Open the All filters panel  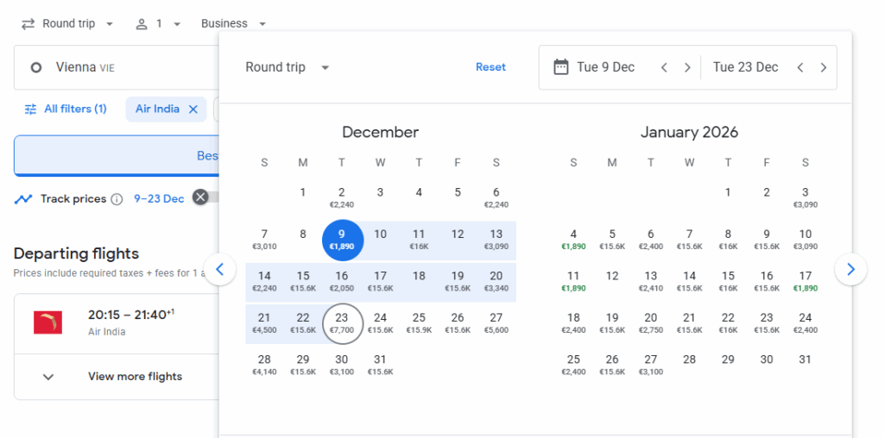(66, 109)
